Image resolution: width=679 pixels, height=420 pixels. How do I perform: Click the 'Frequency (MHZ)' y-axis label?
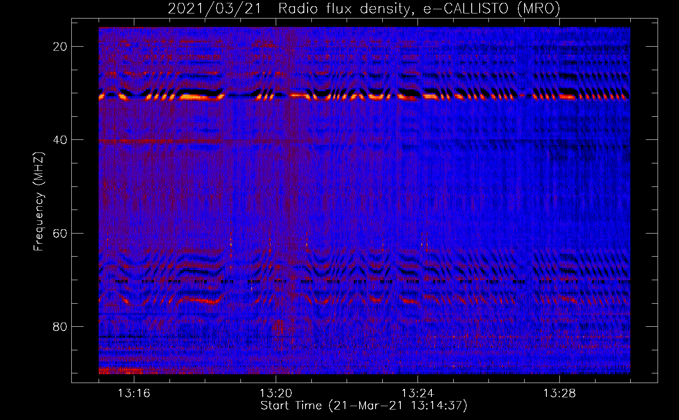coord(39,202)
